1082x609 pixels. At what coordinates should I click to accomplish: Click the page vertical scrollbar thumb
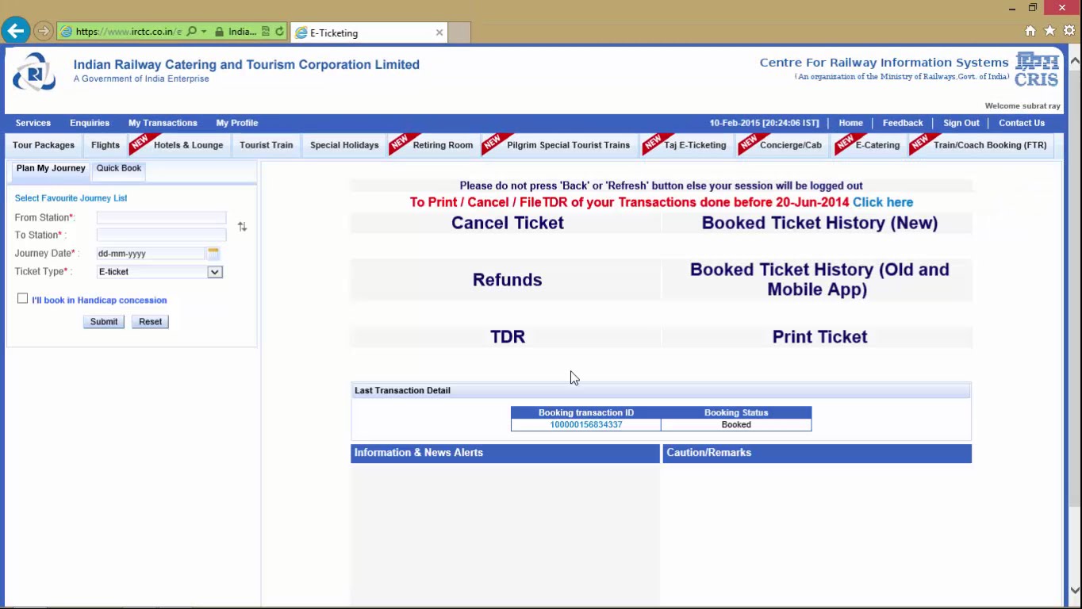point(1075,288)
